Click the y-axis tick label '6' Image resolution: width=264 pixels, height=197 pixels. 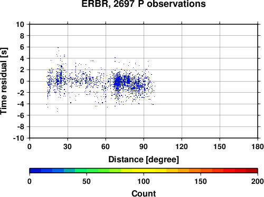[x=22, y=47]
